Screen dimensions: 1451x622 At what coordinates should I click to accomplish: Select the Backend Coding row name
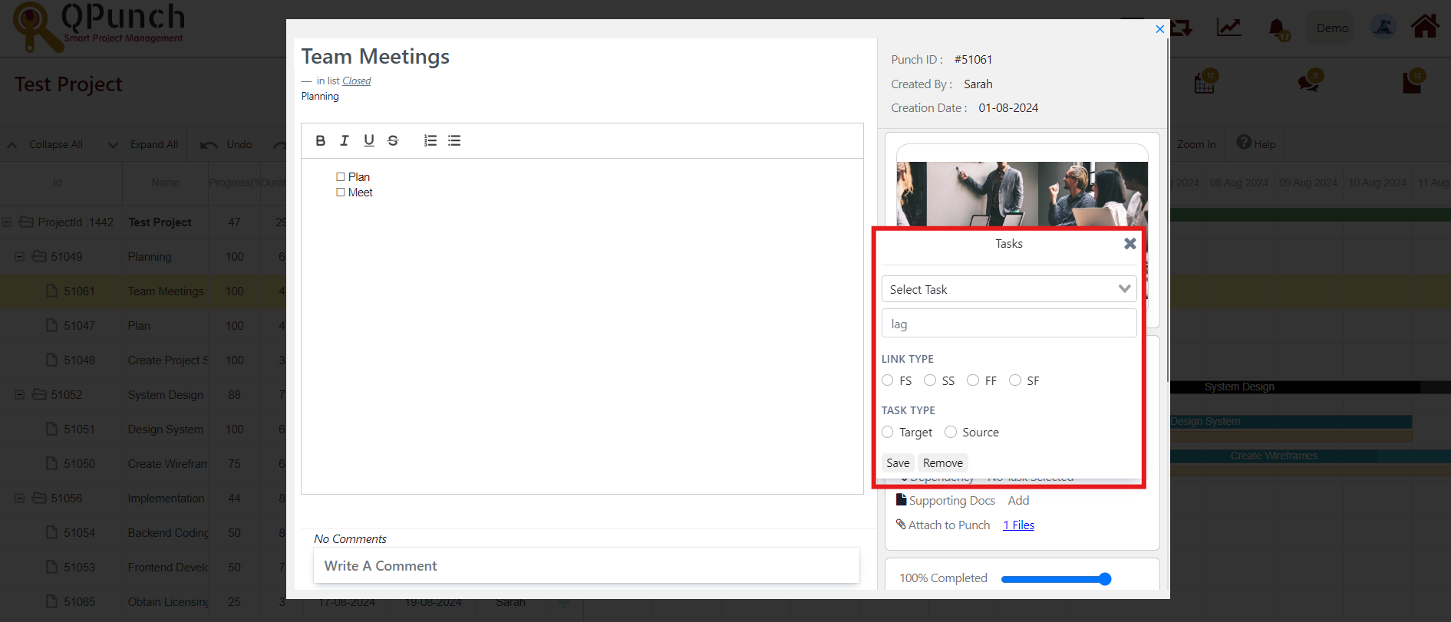(167, 532)
